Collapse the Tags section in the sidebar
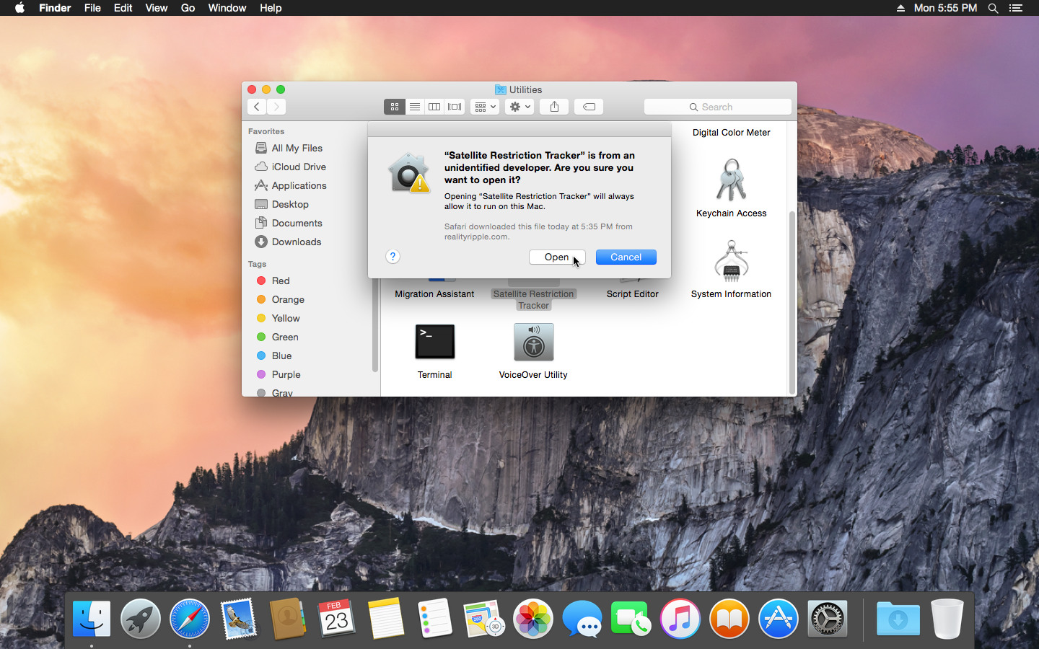This screenshot has height=649, width=1039. [257, 264]
